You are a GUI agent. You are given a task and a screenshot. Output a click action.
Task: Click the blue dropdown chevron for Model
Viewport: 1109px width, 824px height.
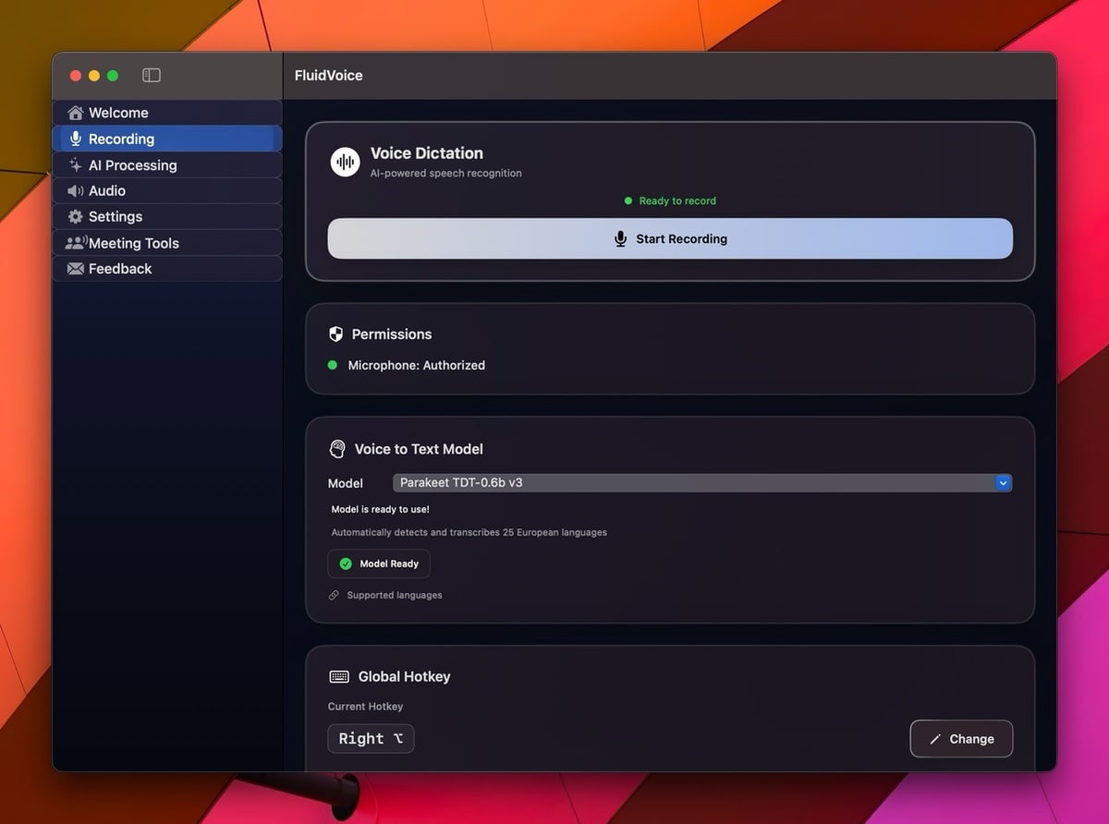click(x=1003, y=483)
